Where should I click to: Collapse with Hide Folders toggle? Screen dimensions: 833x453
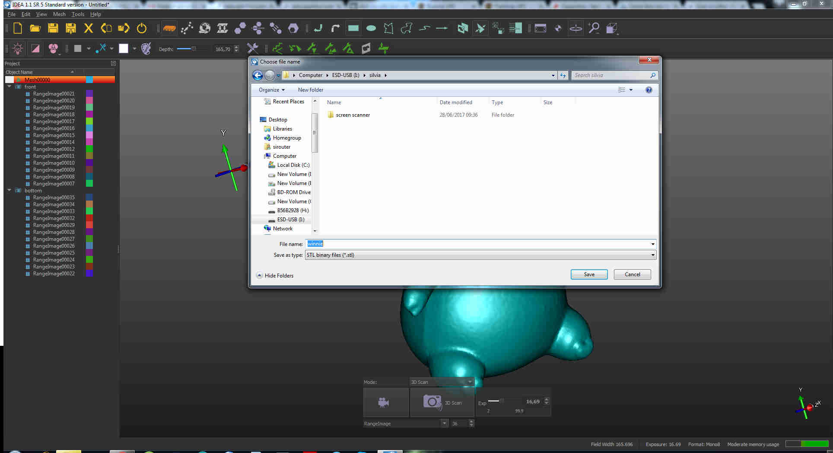click(x=275, y=275)
